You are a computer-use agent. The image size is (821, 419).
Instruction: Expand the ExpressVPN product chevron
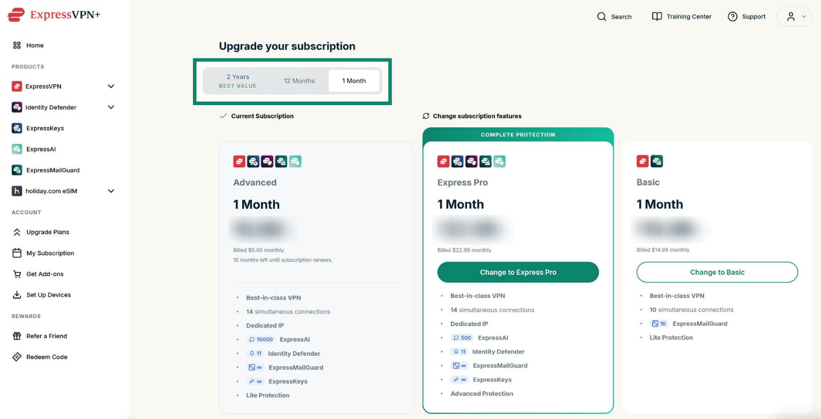click(x=111, y=86)
